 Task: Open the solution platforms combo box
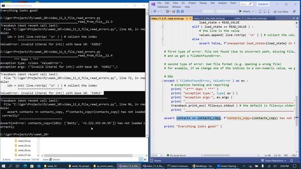pos(227,11)
